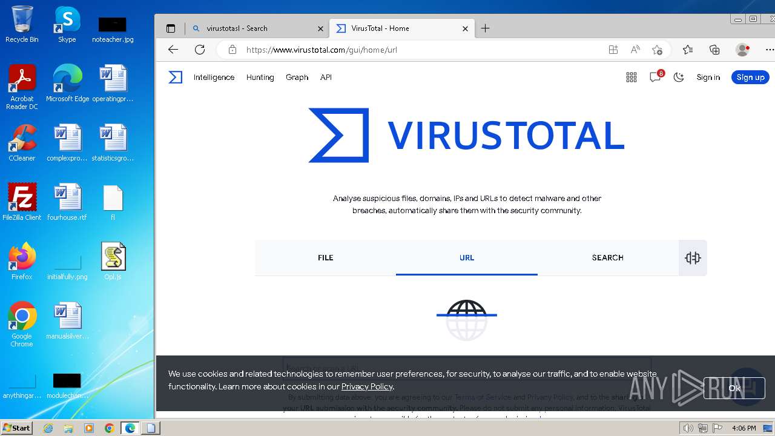Refresh the VirusTotal page
The image size is (775, 436).
click(x=200, y=50)
